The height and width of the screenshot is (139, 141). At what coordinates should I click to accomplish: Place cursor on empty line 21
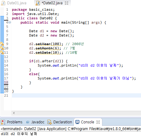click(76, 95)
